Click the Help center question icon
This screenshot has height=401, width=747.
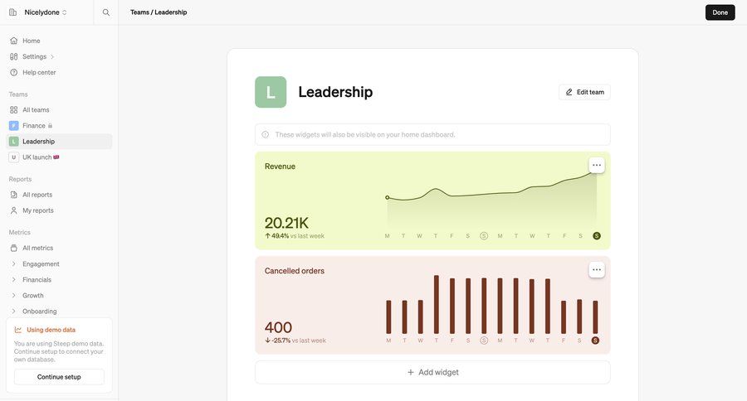click(14, 72)
